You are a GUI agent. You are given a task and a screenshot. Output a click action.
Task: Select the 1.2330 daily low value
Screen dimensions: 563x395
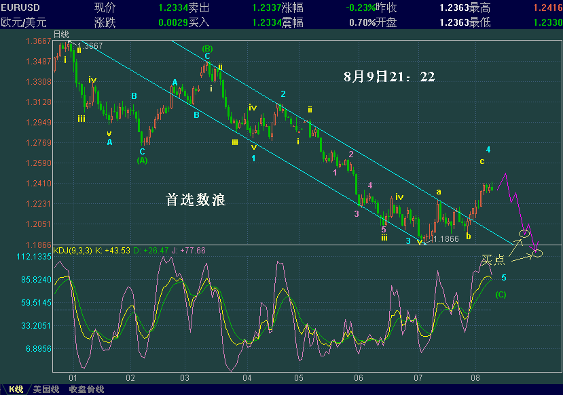point(547,22)
